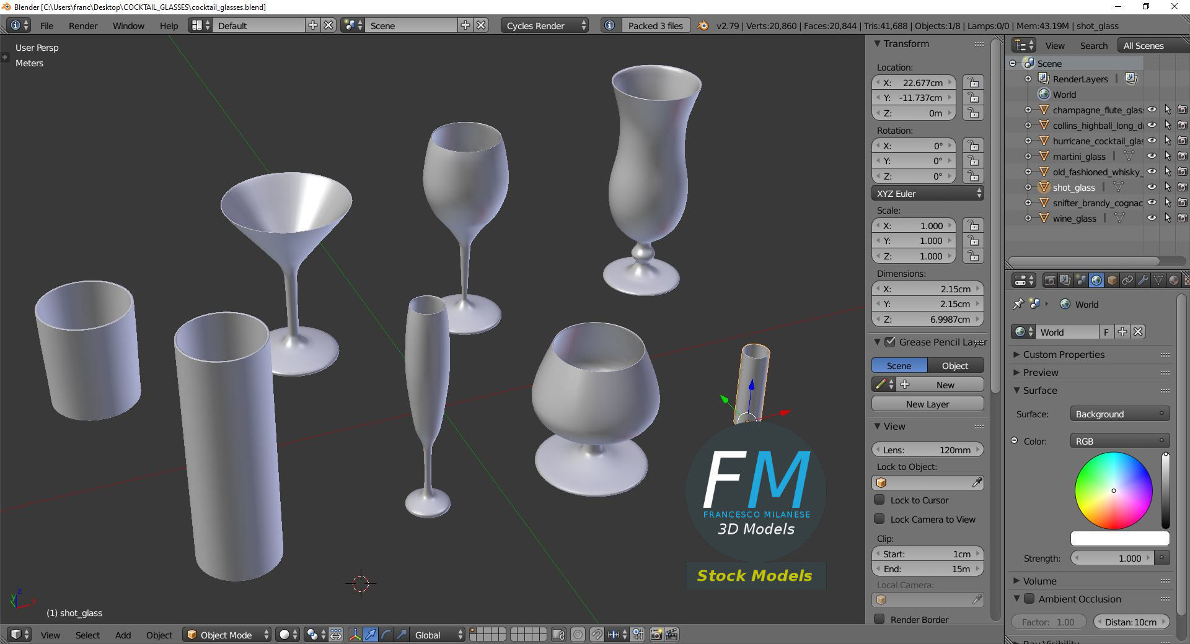
Task: Open the Cycles Render engine dropdown
Action: [545, 25]
